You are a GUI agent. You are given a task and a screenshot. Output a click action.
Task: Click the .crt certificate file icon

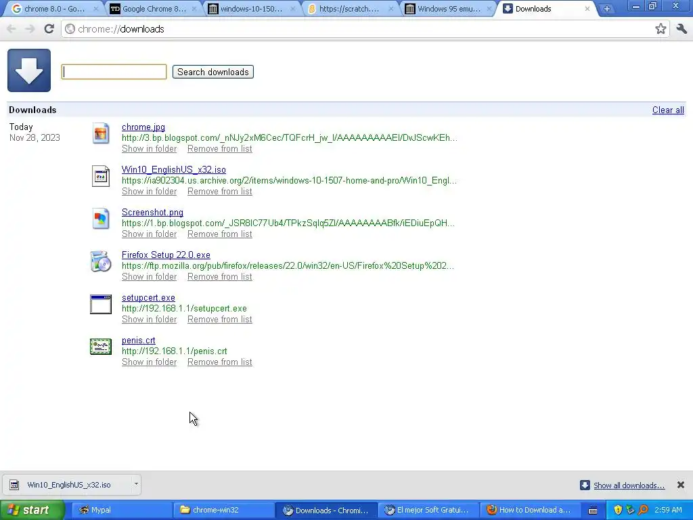101,347
